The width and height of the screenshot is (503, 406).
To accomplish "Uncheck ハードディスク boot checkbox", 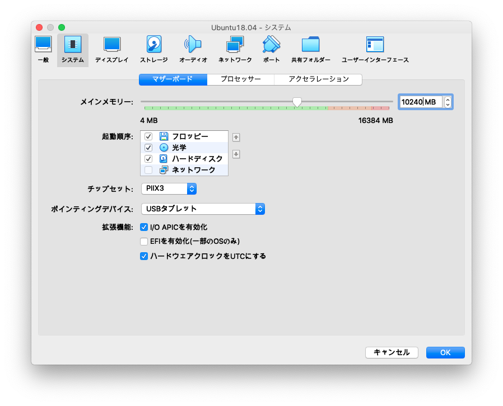I will (148, 158).
